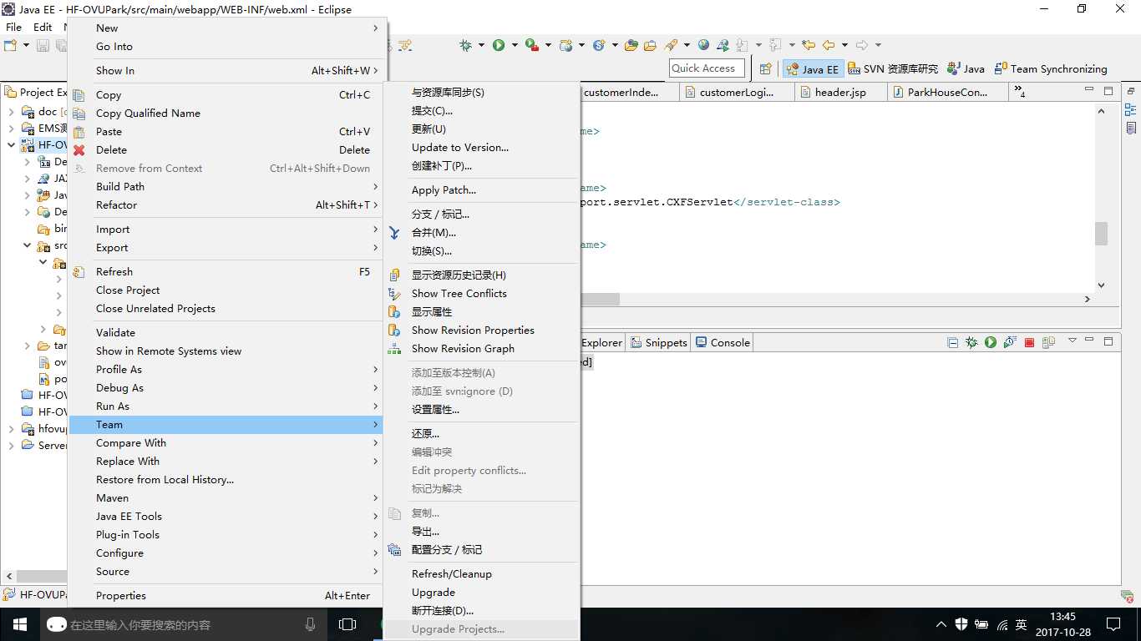Click the Debug bug icon in main toolbar
This screenshot has height=641, width=1141.
466,45
